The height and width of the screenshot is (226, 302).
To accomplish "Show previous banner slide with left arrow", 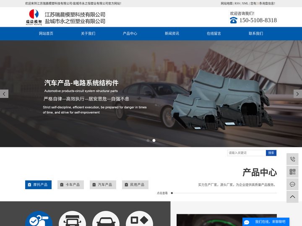I will click(x=4, y=94).
